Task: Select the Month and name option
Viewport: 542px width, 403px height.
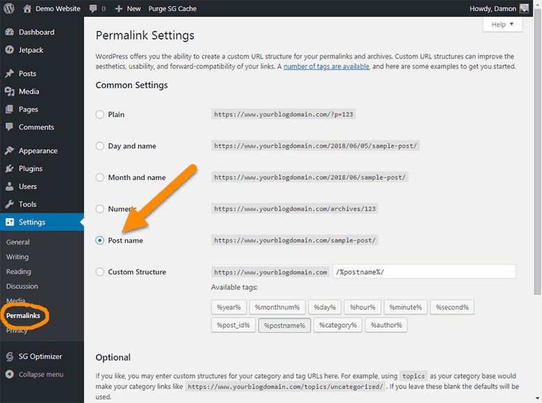Action: [x=99, y=177]
